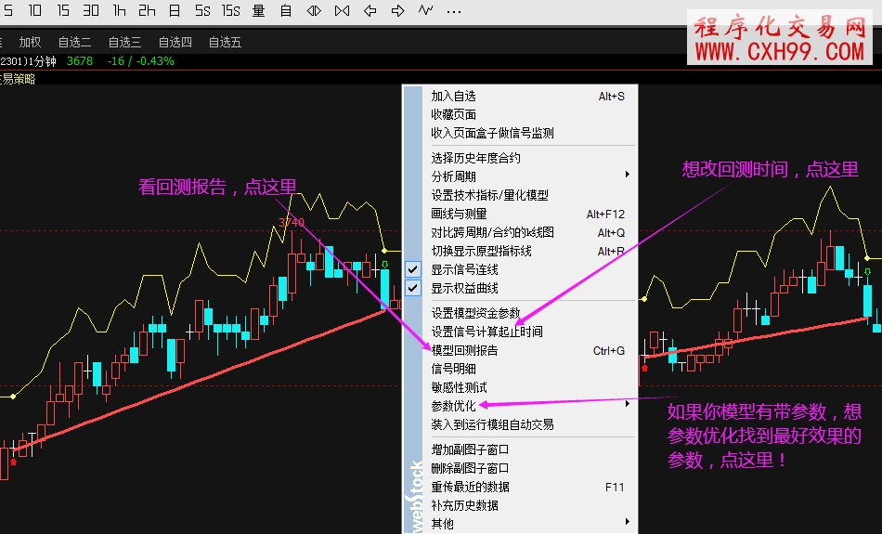
Task: Click the zigzag line chart icon
Action: pos(425,10)
